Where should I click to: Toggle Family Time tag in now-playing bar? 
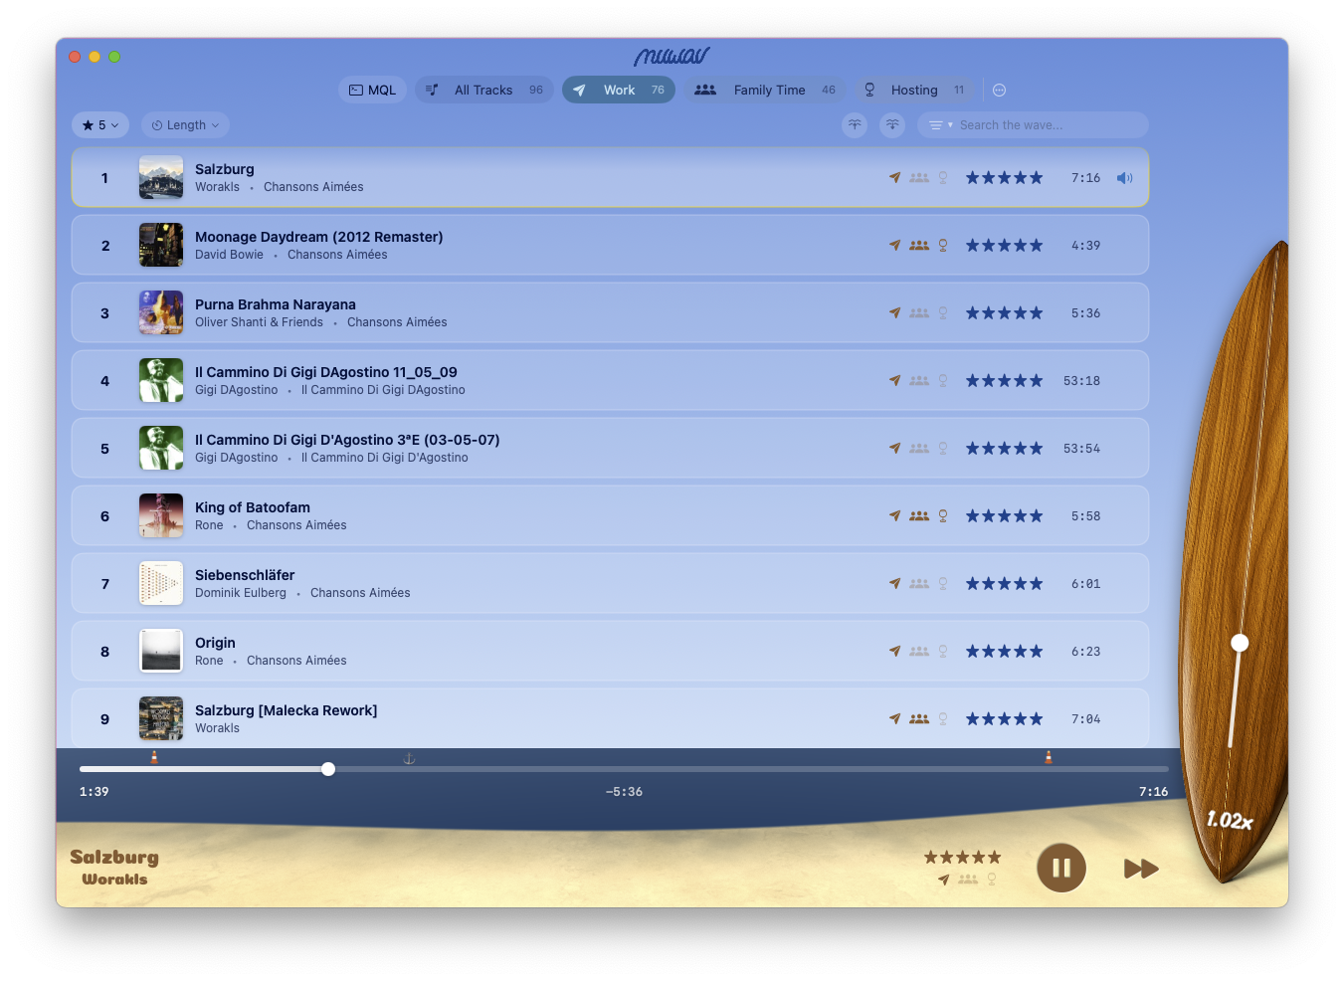pyautogui.click(x=968, y=880)
